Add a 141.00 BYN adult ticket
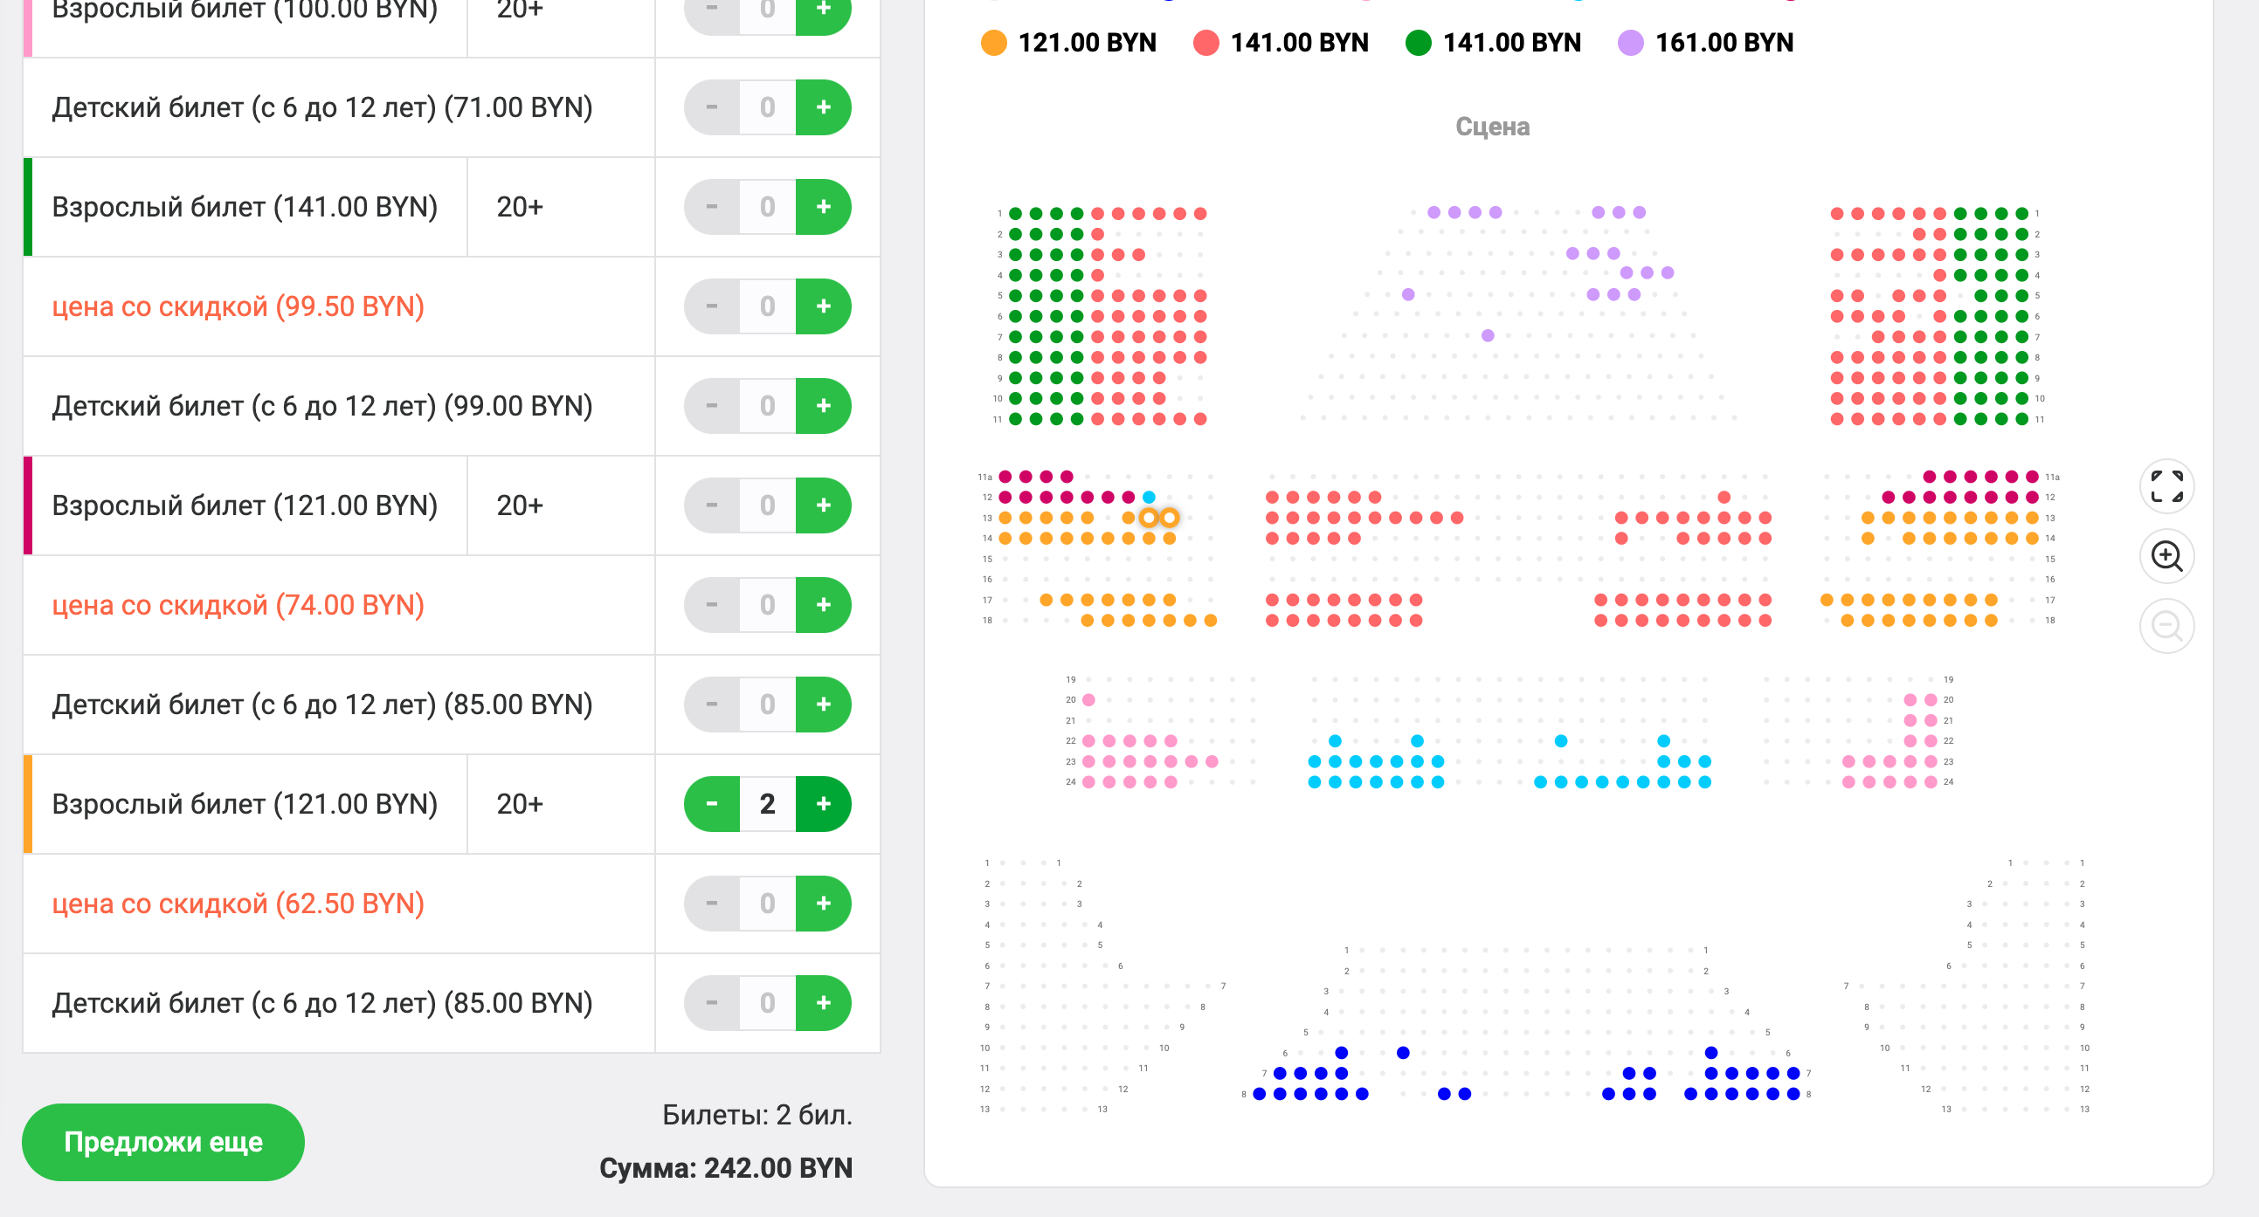The image size is (2259, 1217). (823, 207)
